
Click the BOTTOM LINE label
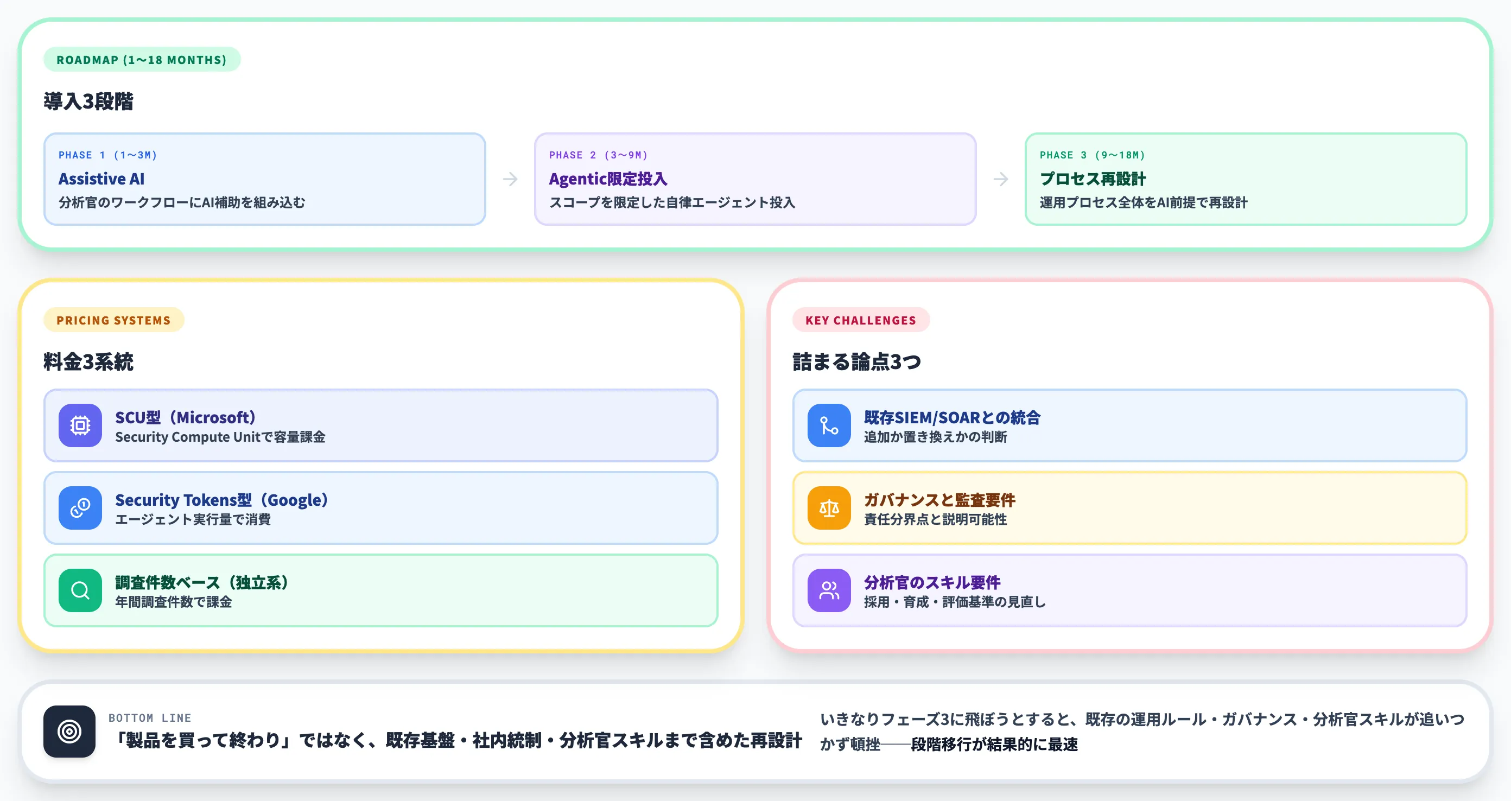pyautogui.click(x=150, y=718)
